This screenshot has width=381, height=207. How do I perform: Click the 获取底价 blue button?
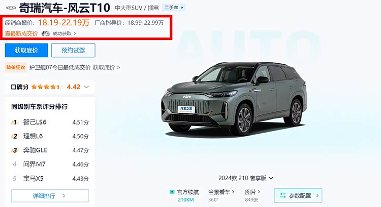26,50
